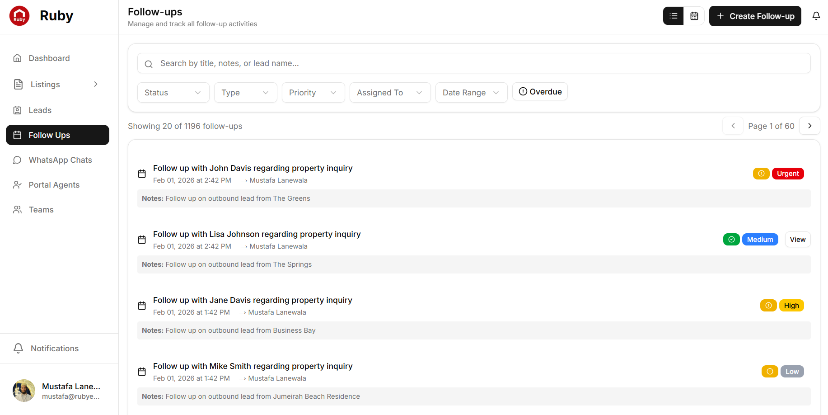Switch to calendar view of follow-ups

(x=694, y=15)
